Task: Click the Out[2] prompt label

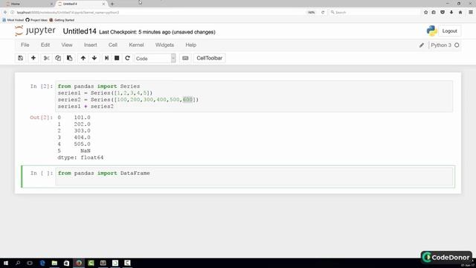Action: 41,118
